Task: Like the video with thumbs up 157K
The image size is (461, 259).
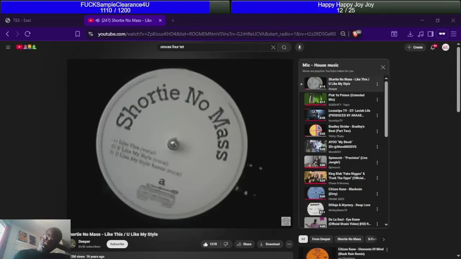Action: 210,244
